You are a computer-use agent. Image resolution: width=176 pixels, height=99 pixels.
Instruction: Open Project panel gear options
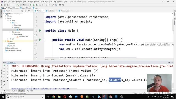click(29, 11)
